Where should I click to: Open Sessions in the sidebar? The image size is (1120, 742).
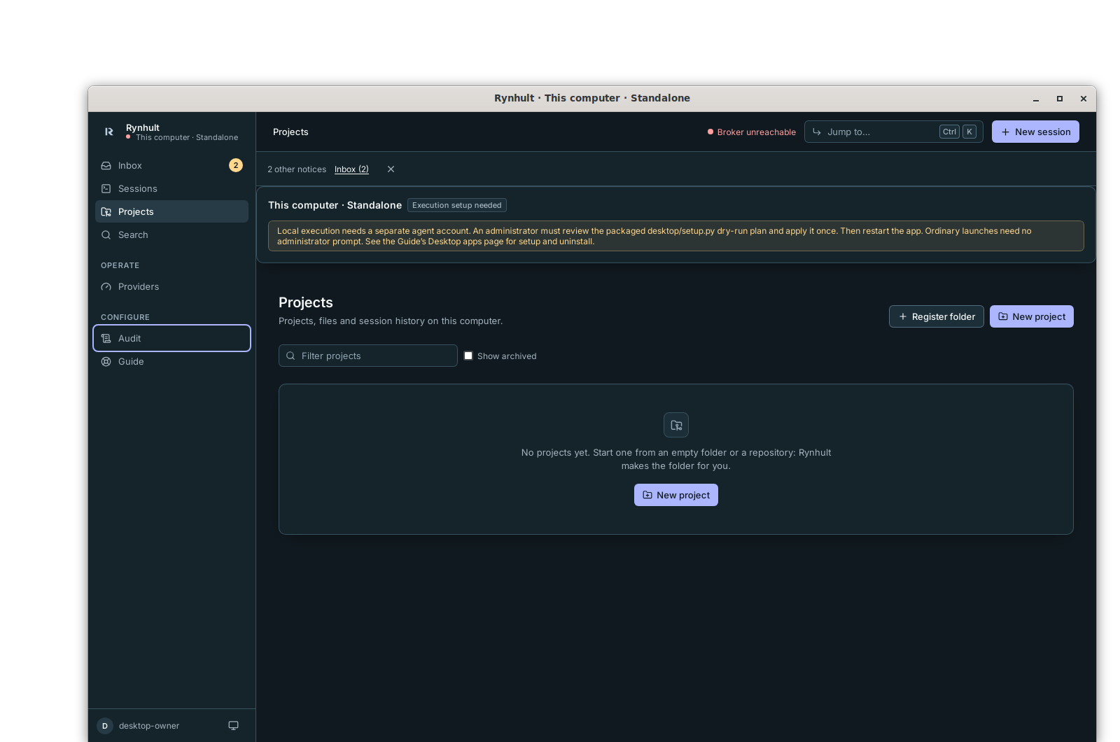(x=171, y=188)
